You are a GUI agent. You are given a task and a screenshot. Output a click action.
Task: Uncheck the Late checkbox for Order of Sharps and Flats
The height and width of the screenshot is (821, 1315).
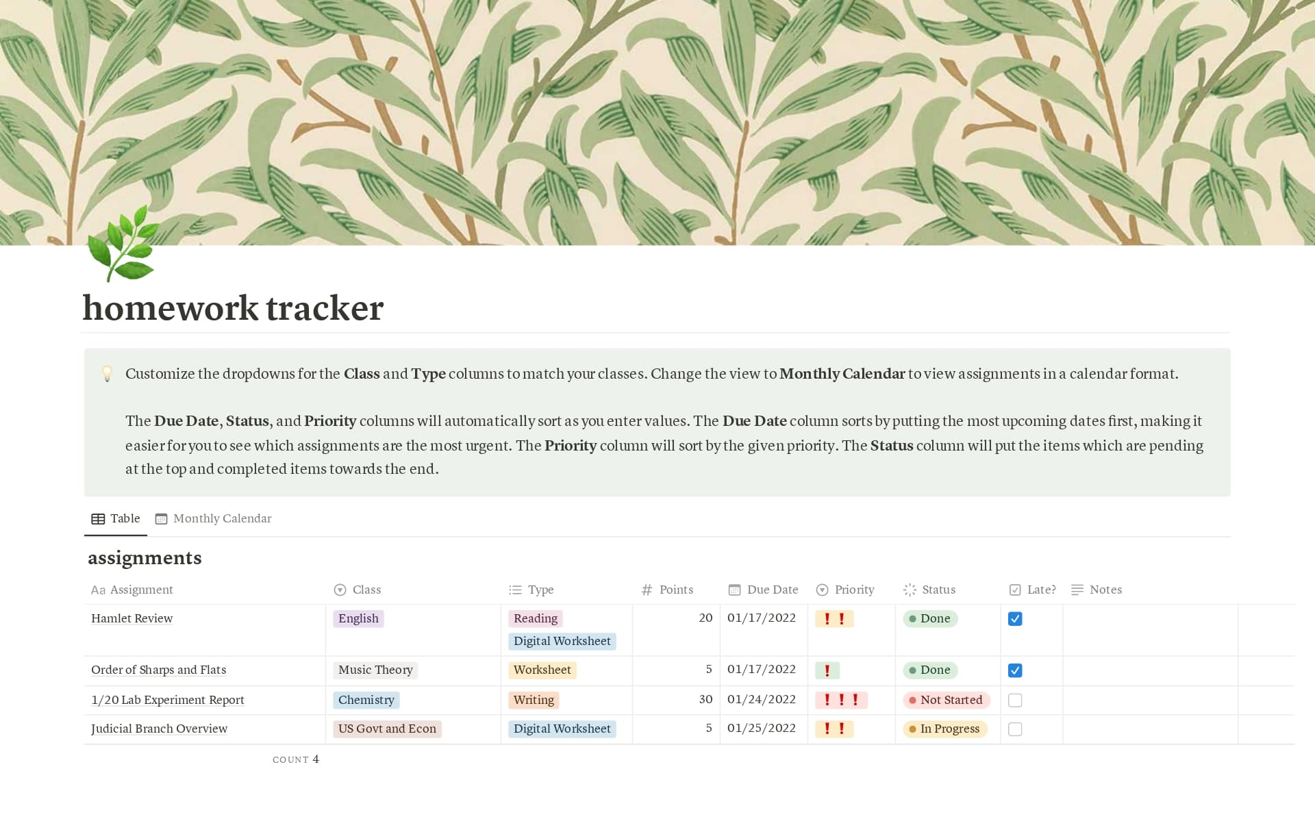[x=1016, y=670]
